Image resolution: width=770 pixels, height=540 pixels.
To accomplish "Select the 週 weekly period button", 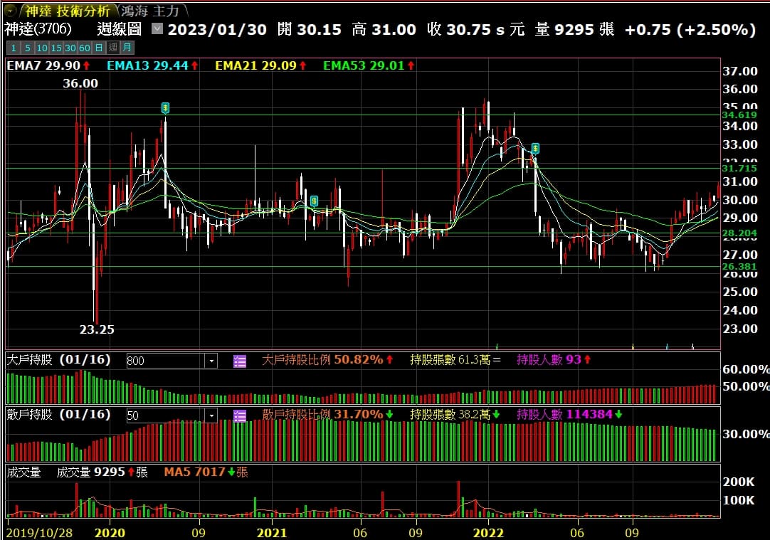I will (x=112, y=48).
